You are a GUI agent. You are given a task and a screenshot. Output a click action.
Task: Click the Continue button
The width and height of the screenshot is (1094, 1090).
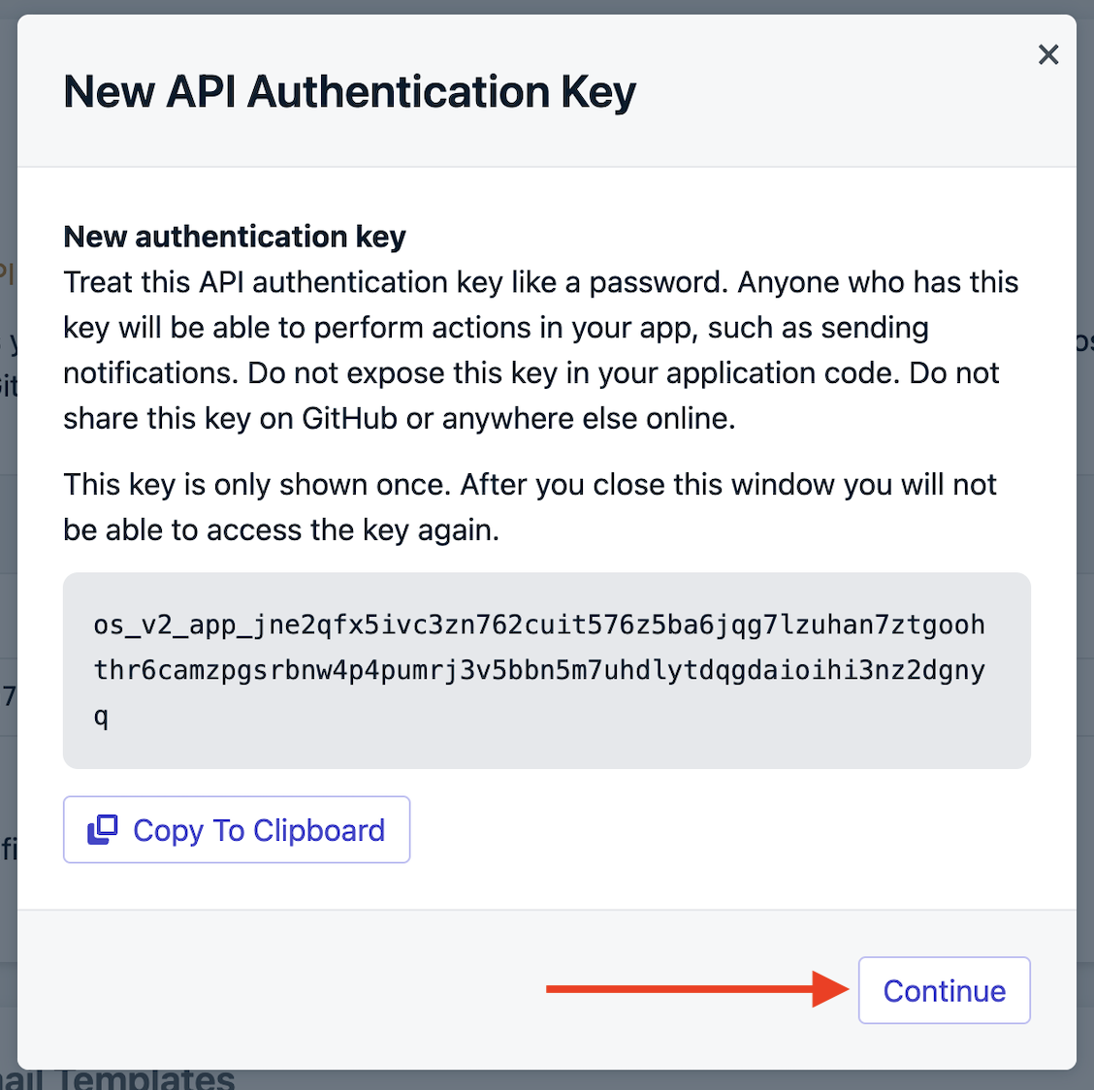point(944,990)
